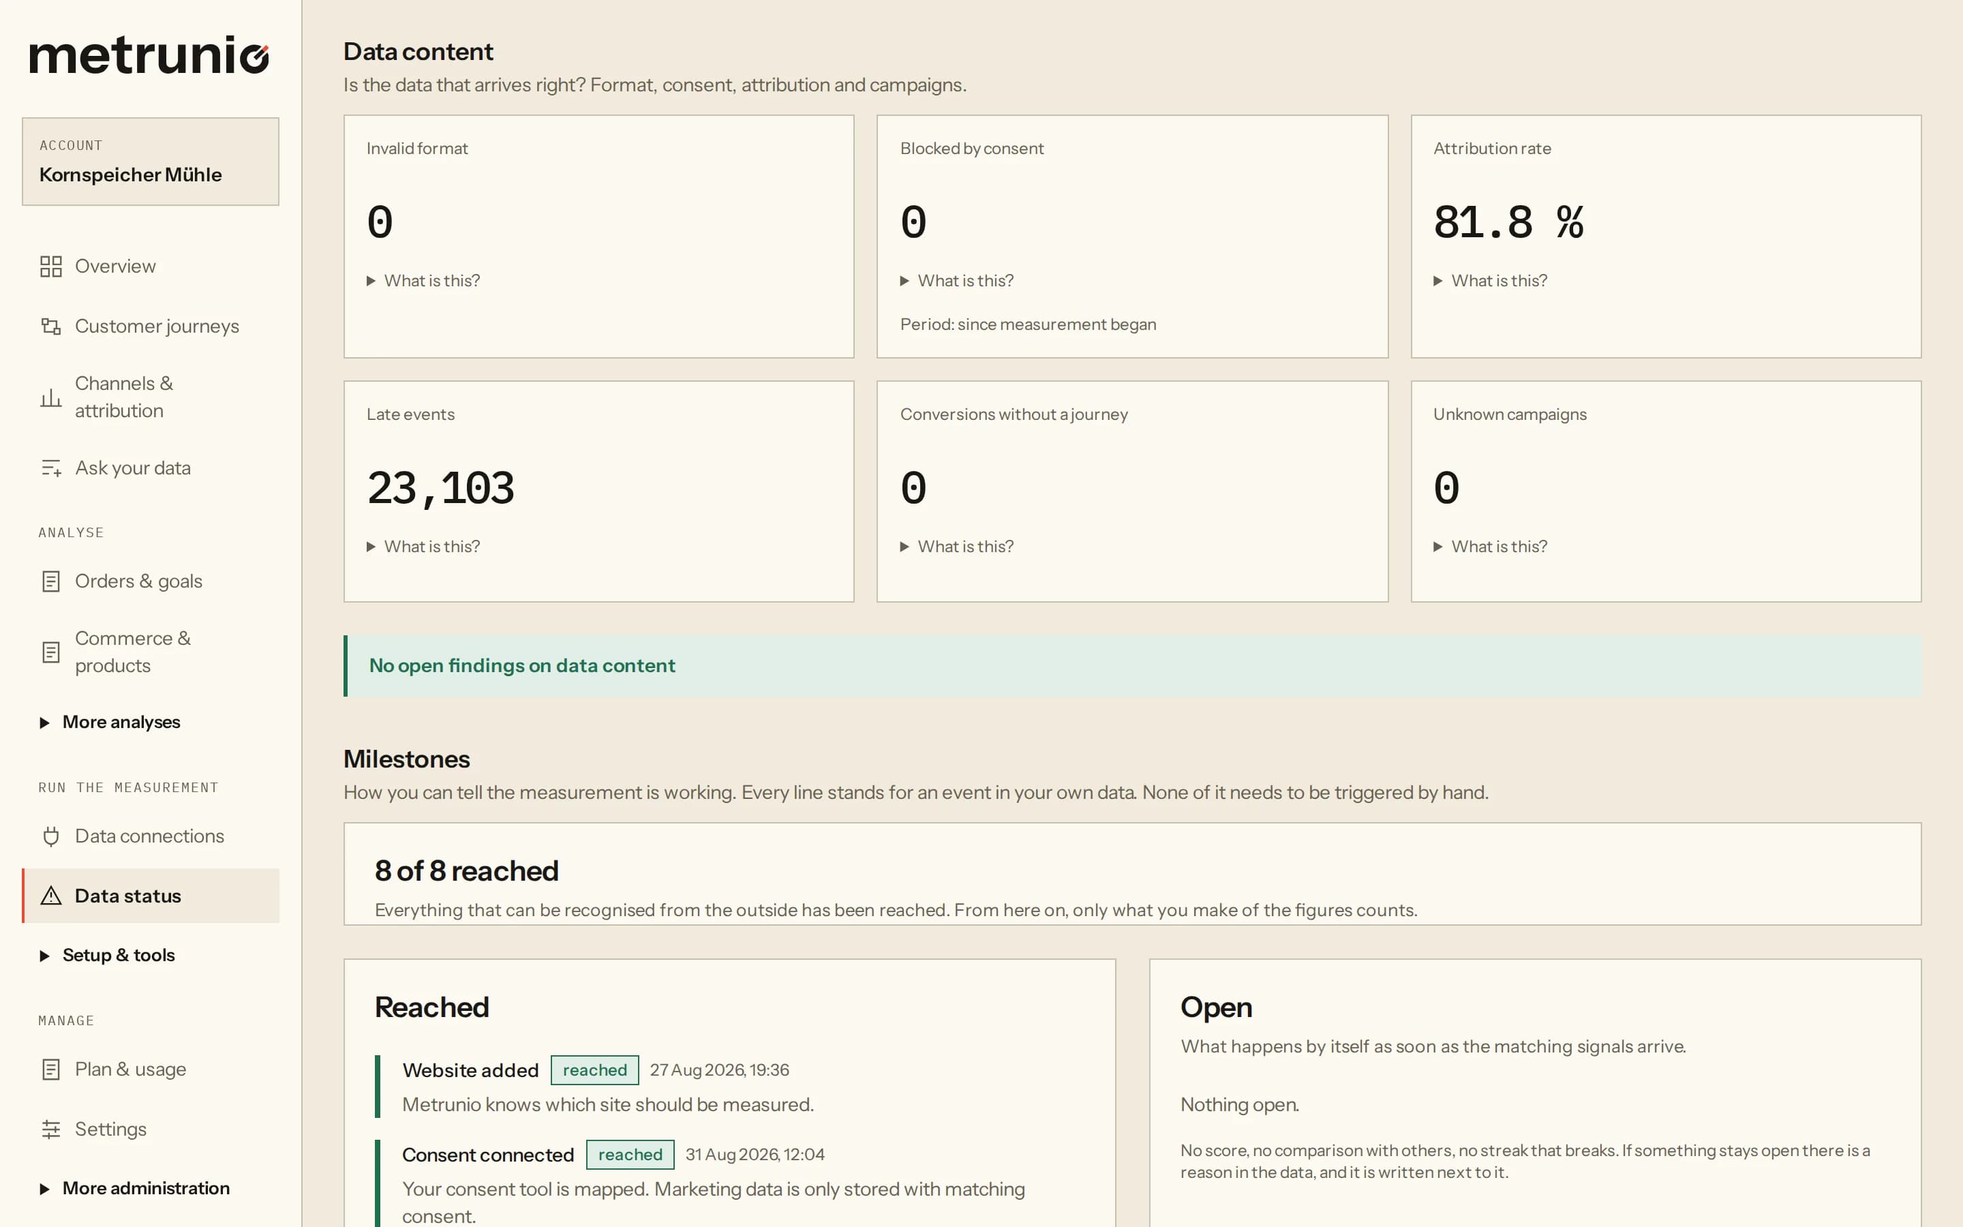Open Commerce & products
The image size is (1963, 1227).
151,652
